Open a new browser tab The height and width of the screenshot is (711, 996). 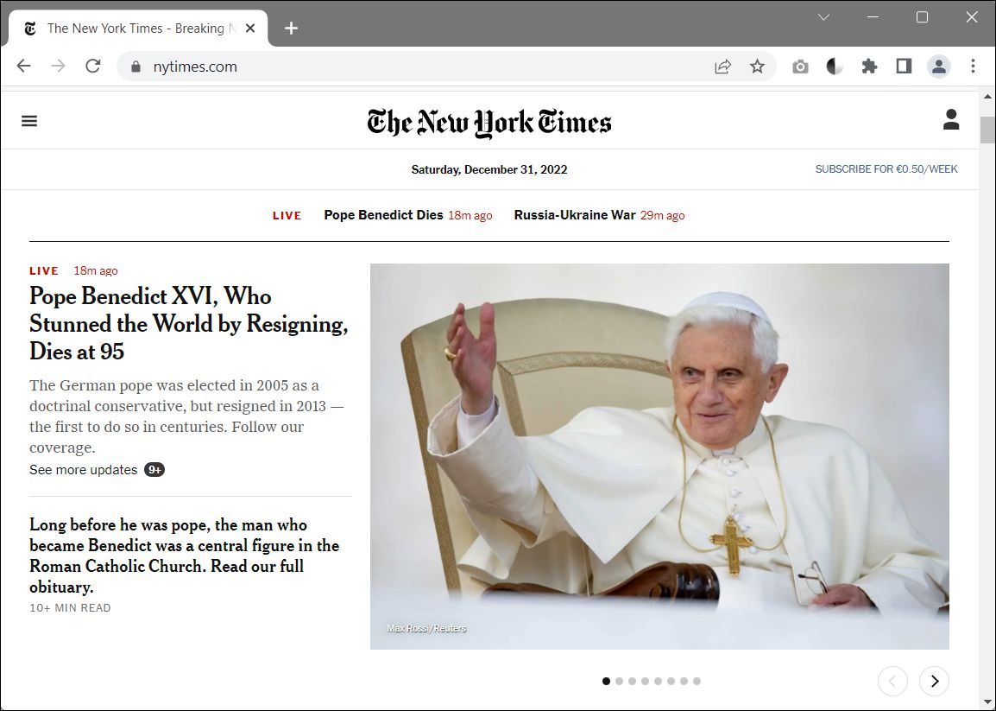click(291, 28)
